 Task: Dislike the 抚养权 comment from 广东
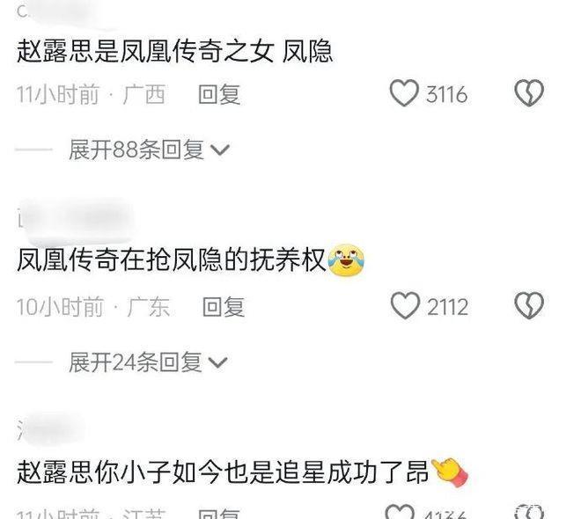529,306
